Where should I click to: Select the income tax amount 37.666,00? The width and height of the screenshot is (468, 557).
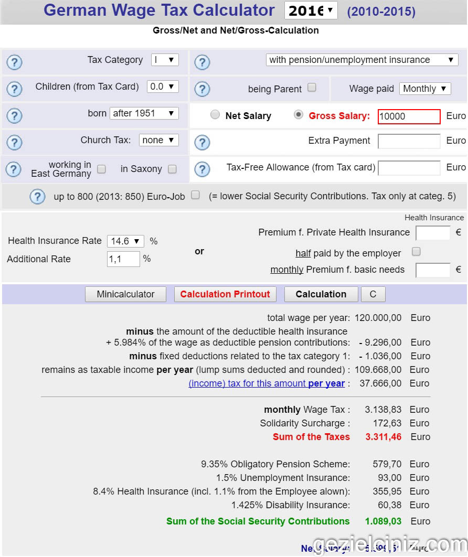click(x=380, y=383)
